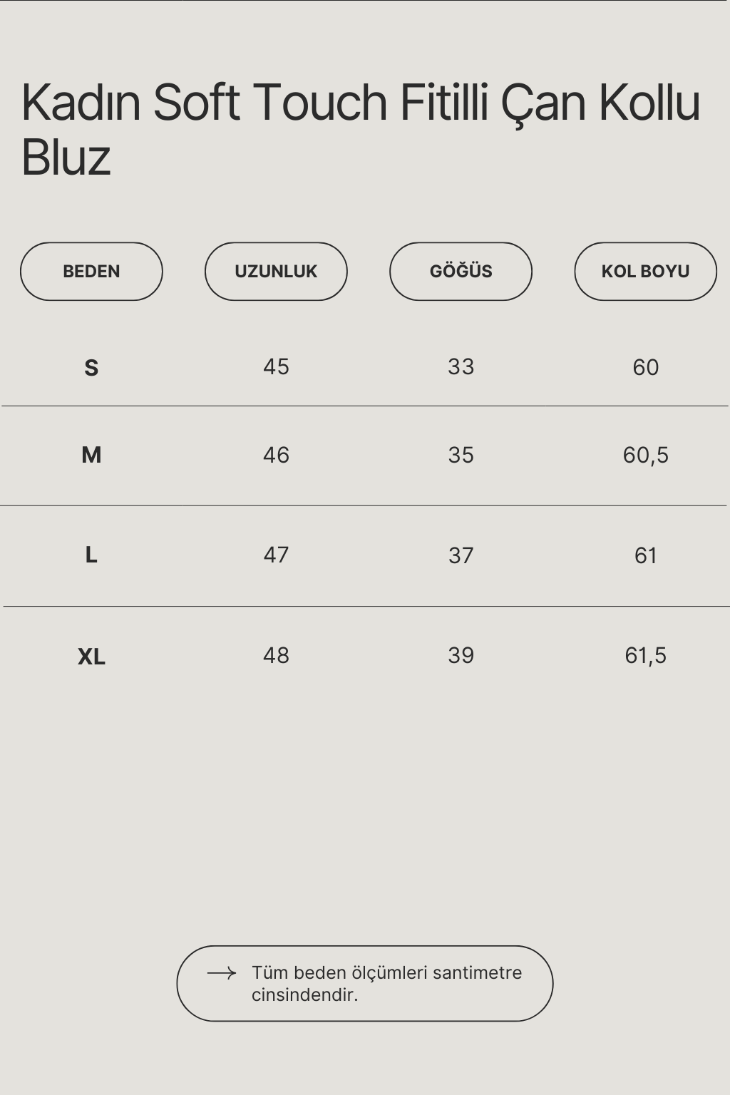This screenshot has width=730, height=1095.
Task: Click the S length value 45
Action: [276, 367]
